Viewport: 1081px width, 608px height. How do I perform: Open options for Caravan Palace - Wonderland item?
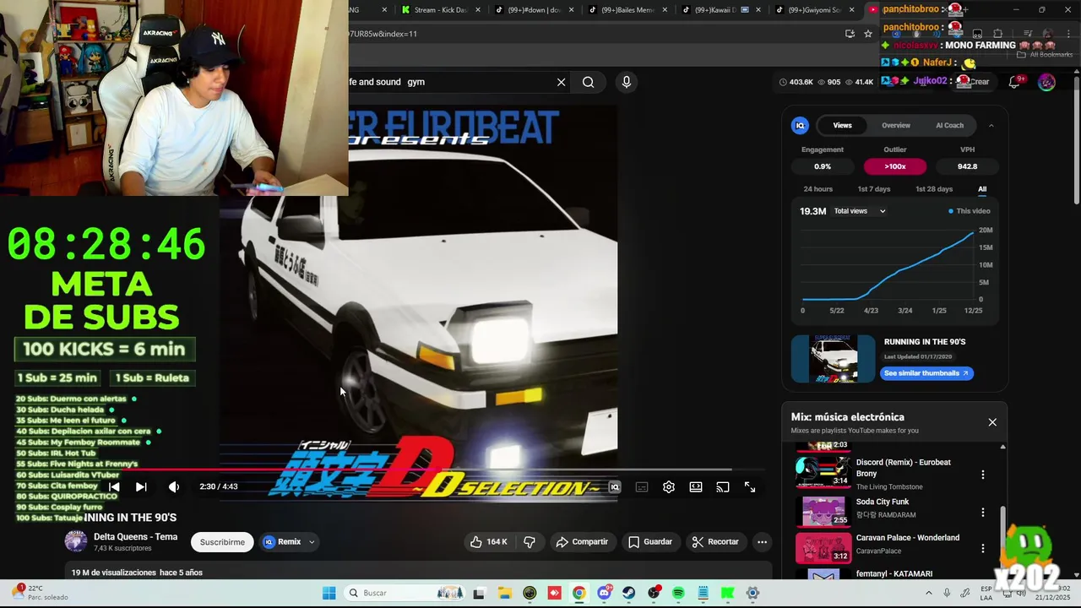coord(982,548)
